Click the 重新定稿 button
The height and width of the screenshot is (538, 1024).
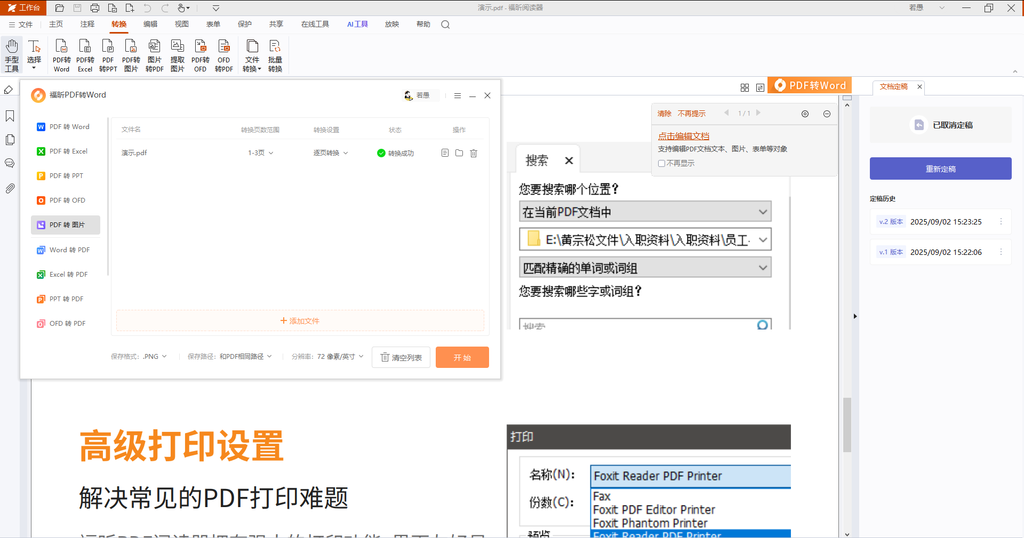[x=940, y=168]
